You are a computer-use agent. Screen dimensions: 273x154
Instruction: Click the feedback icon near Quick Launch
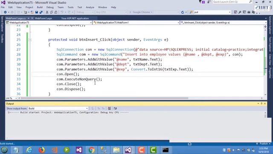coord(209,2)
